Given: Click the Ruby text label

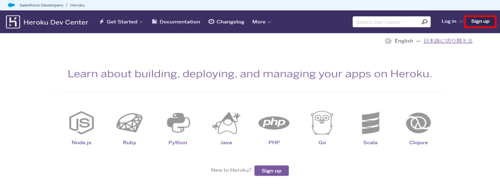Looking at the screenshot, I should point(130,142).
